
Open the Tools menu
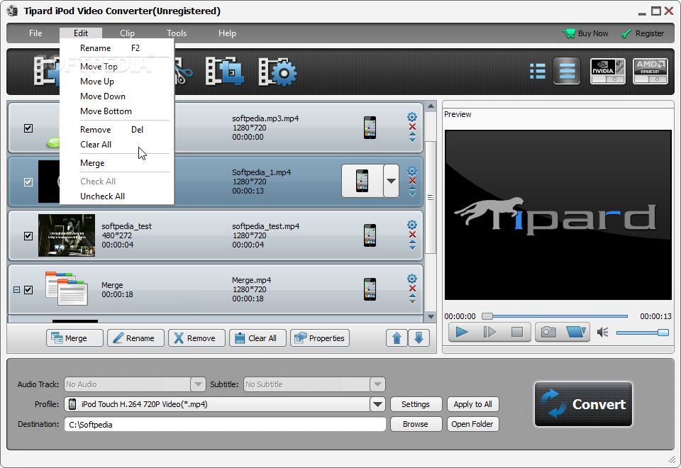[x=177, y=33]
